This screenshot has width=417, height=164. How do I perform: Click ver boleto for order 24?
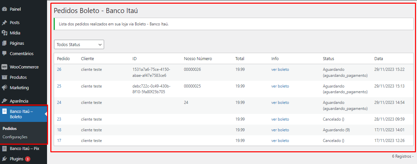(x=280, y=103)
